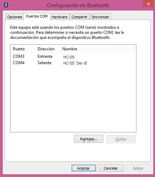Screen dimensions: 155x177
Task: Open the Sincronizar tab
Action: (x=100, y=17)
